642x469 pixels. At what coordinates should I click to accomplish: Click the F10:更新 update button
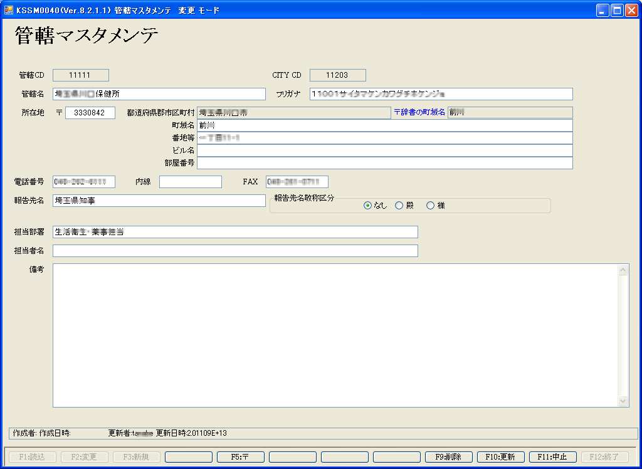500,457
